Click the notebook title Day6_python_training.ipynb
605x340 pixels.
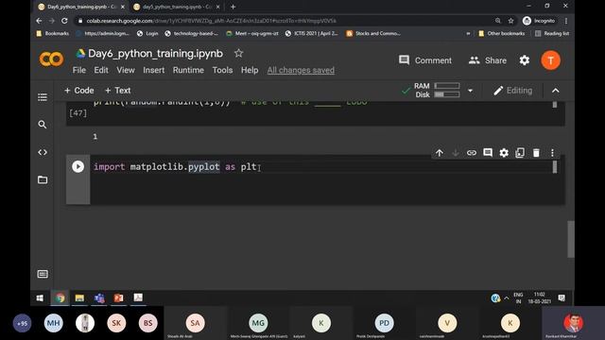[155, 54]
